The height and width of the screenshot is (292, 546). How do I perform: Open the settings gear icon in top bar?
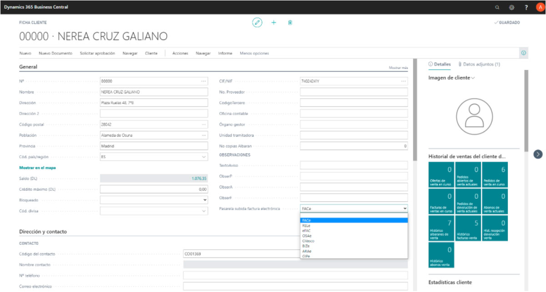point(511,7)
